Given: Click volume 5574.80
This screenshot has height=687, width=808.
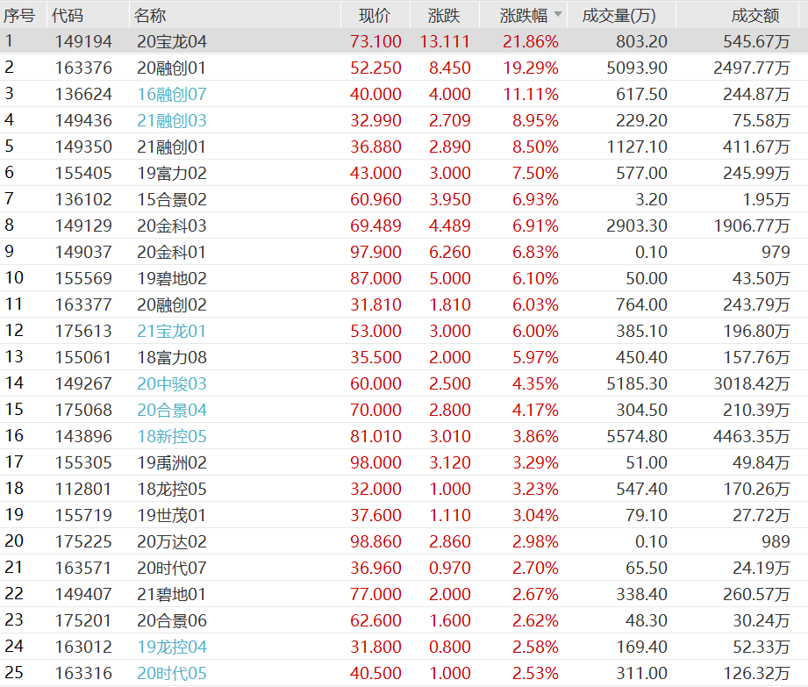Looking at the screenshot, I should (637, 436).
